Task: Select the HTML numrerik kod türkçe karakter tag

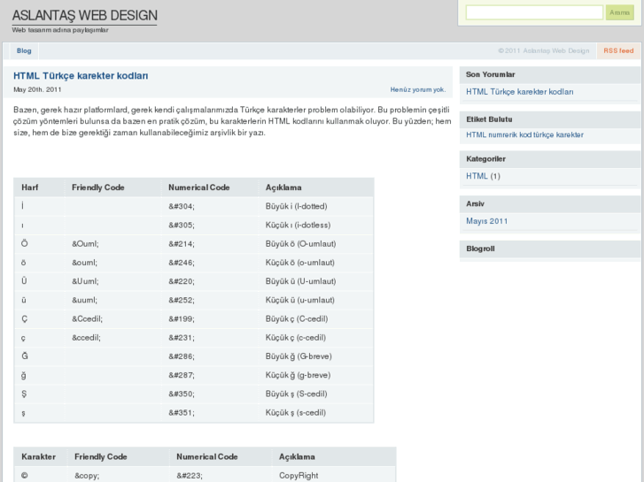Action: point(524,135)
